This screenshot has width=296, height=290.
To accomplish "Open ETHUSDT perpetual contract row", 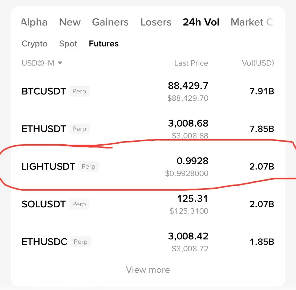I will click(148, 129).
